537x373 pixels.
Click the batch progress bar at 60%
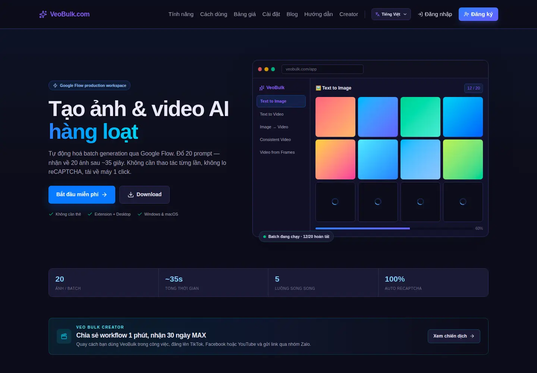(x=394, y=228)
